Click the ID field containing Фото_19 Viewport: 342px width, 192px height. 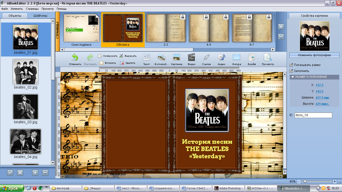[x=313, y=115]
